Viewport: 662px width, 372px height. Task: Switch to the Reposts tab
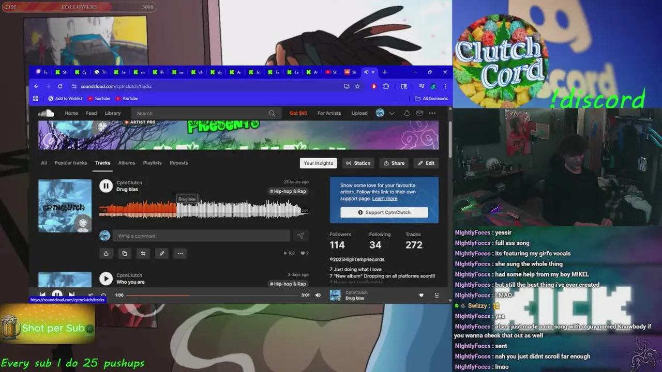point(179,163)
